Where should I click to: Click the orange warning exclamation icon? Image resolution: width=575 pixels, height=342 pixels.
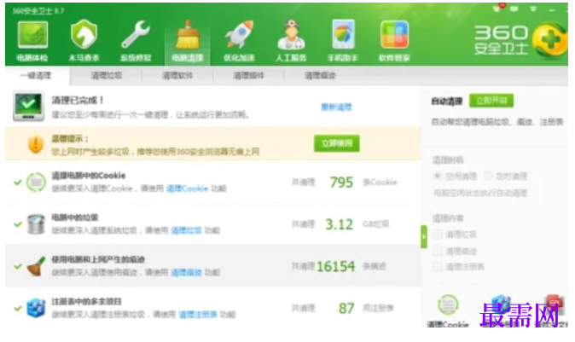36,144
